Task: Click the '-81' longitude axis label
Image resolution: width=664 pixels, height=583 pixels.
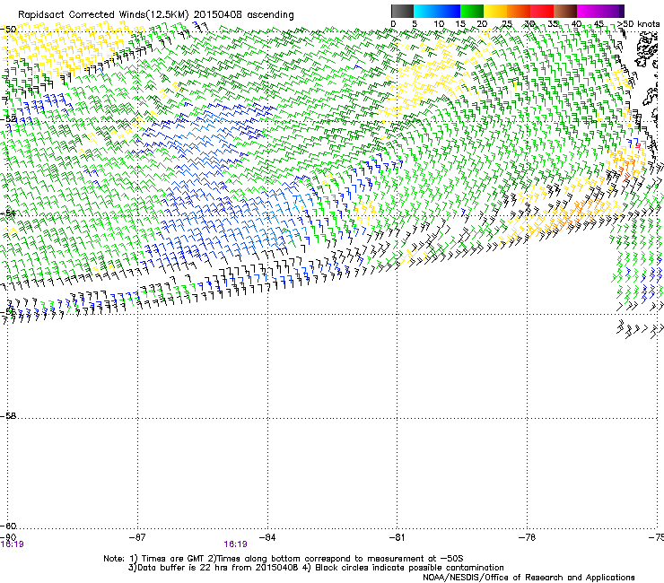Action: tap(397, 537)
